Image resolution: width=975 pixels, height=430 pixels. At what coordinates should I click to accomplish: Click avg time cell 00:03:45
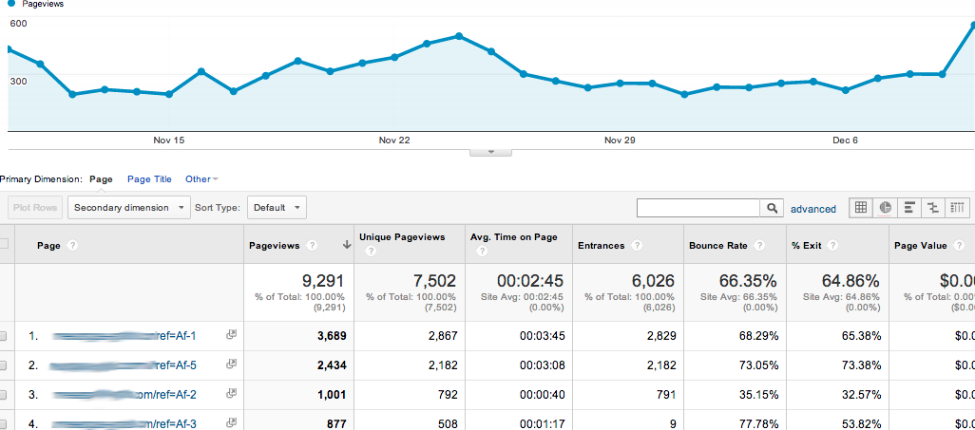pyautogui.click(x=543, y=336)
